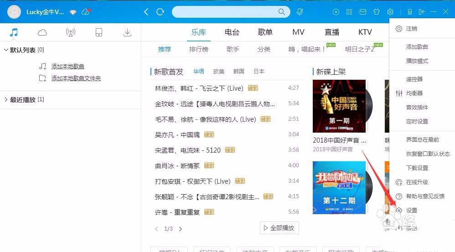Click the online upgrade icon in the menu
This screenshot has width=455, height=252.
(399, 182)
